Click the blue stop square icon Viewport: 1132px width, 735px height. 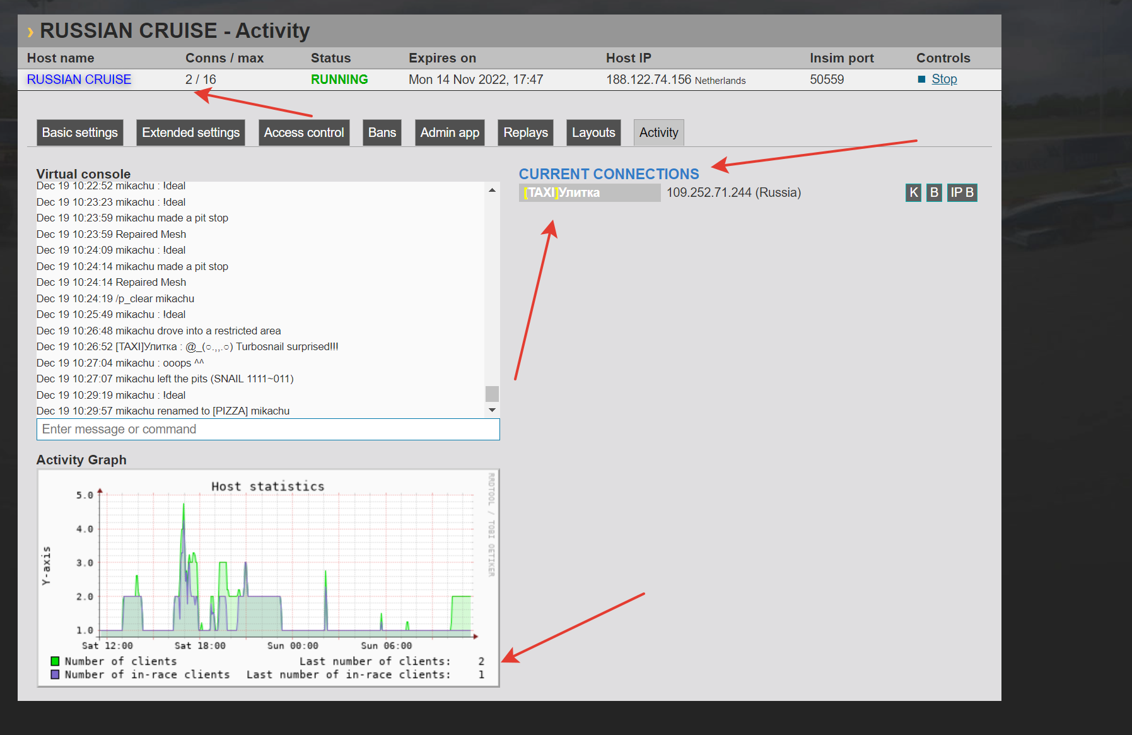click(x=921, y=79)
